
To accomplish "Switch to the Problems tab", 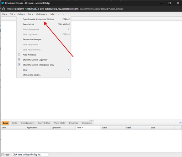I will pyautogui.click(x=87, y=123).
